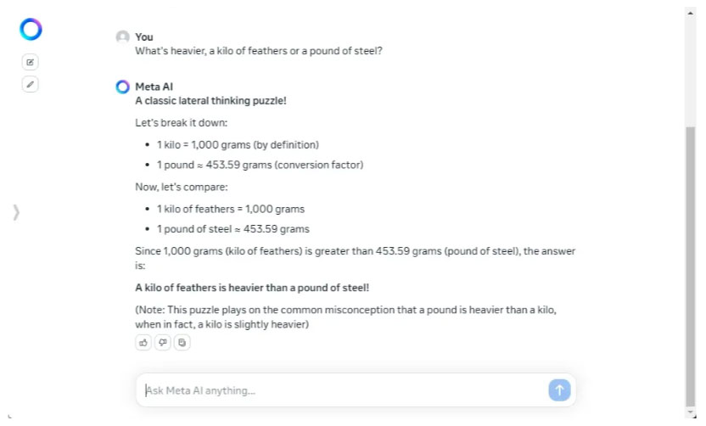
Task: Click the bold conclusion "A kilo of feathers is heavier"
Action: coord(252,288)
